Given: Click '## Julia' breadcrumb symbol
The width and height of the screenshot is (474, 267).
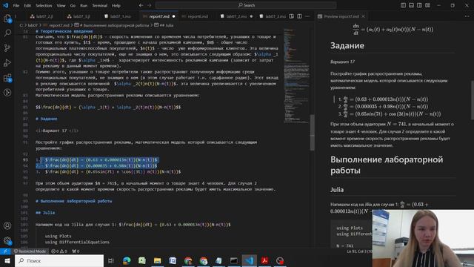Looking at the screenshot, I should [164, 25].
